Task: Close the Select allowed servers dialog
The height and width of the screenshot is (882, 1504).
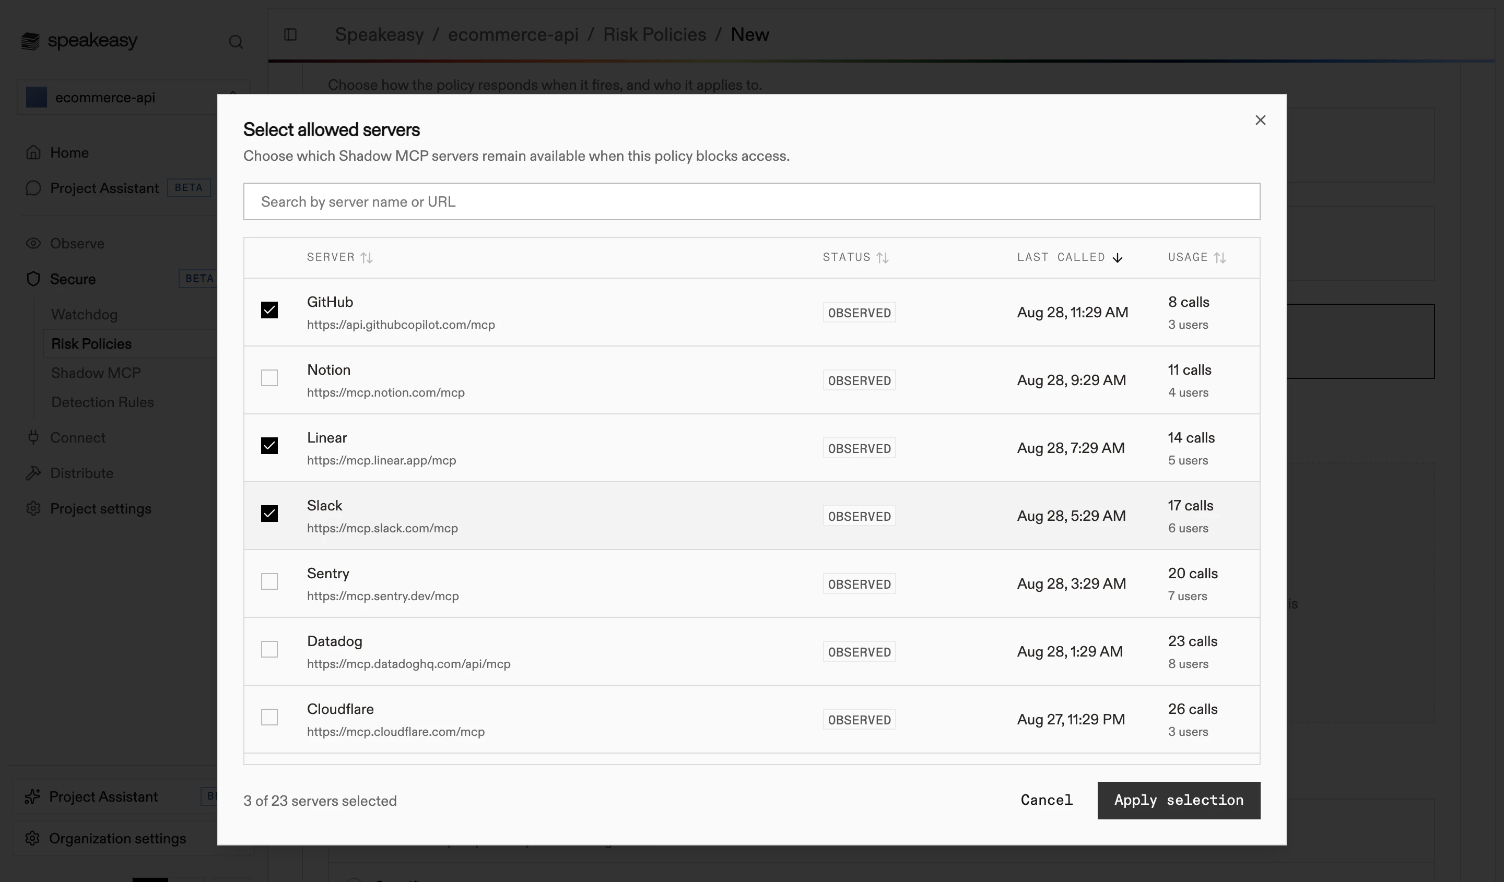Action: tap(1260, 121)
